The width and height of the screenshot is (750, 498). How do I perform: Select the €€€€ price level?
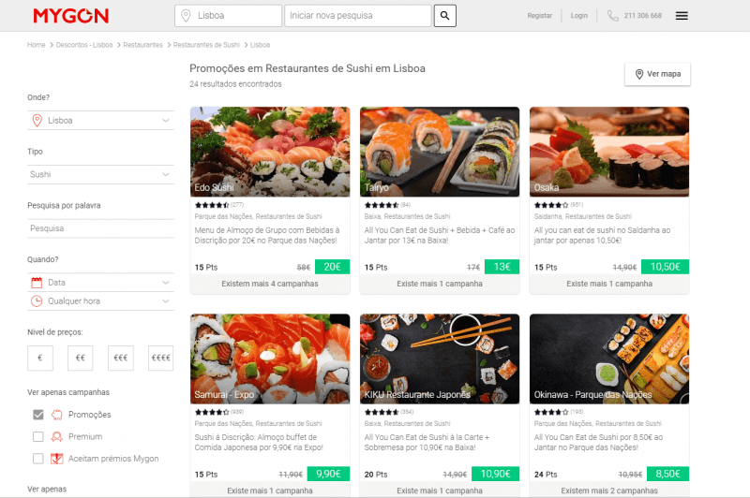tap(160, 358)
